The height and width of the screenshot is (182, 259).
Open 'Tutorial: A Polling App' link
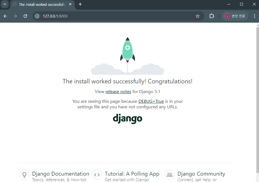click(x=132, y=174)
